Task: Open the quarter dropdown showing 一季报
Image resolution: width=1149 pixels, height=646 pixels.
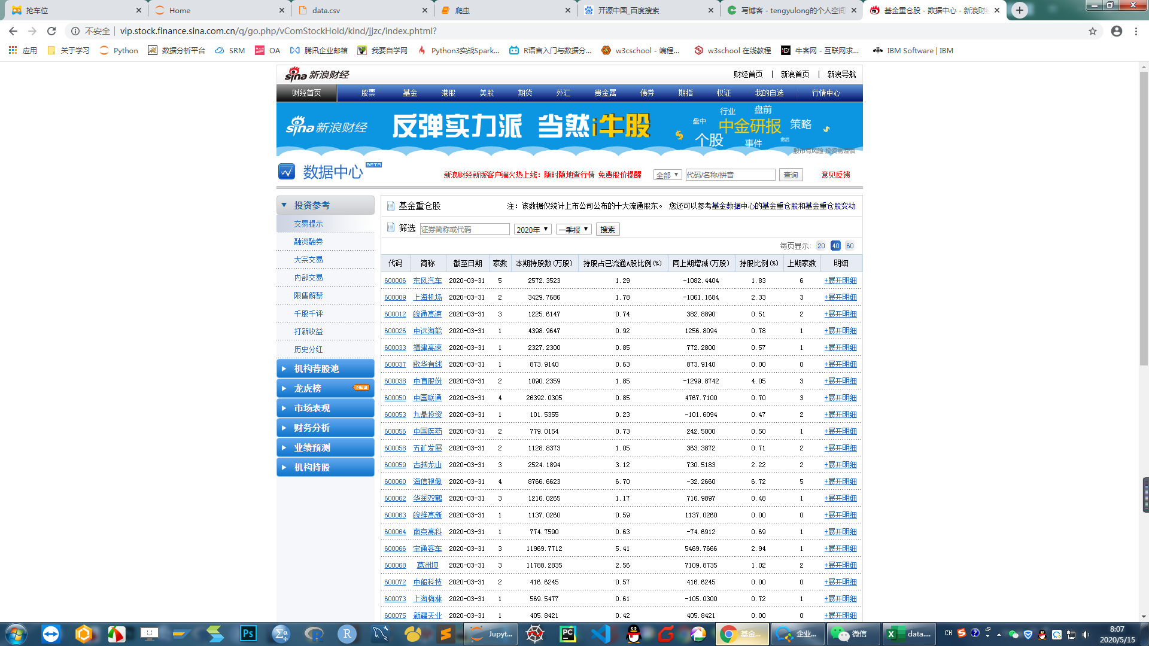Action: click(x=574, y=230)
